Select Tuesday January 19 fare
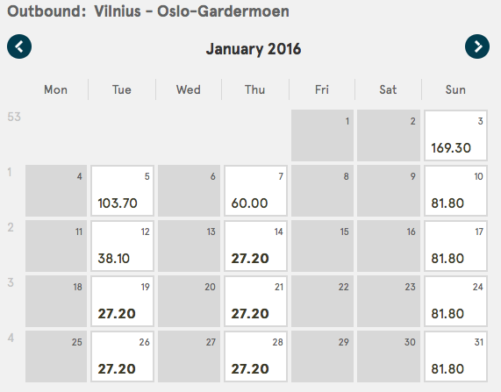This screenshot has width=501, height=392. coord(122,302)
